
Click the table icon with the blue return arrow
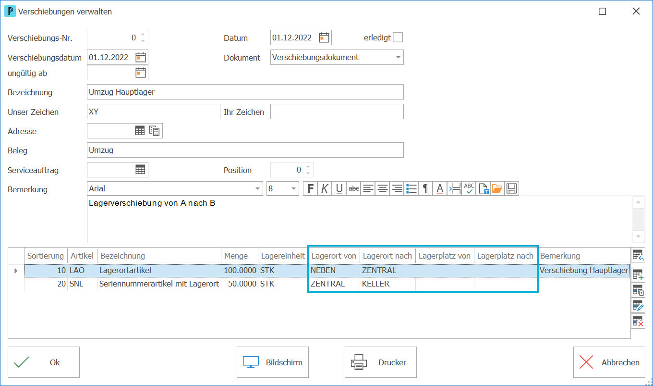click(x=638, y=255)
